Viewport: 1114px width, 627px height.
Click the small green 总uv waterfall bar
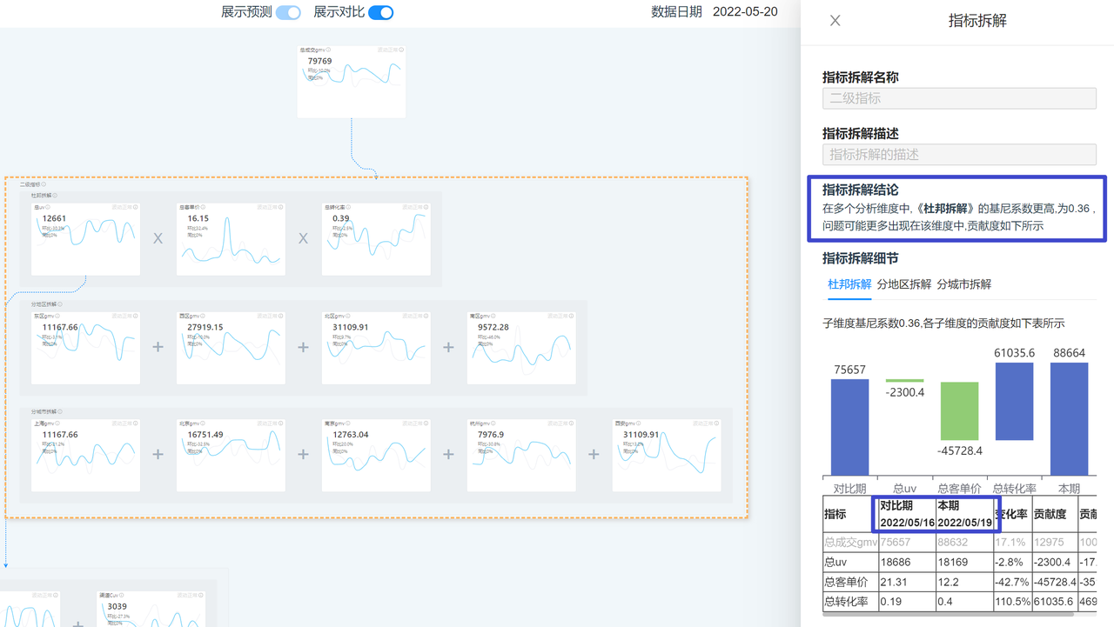904,381
